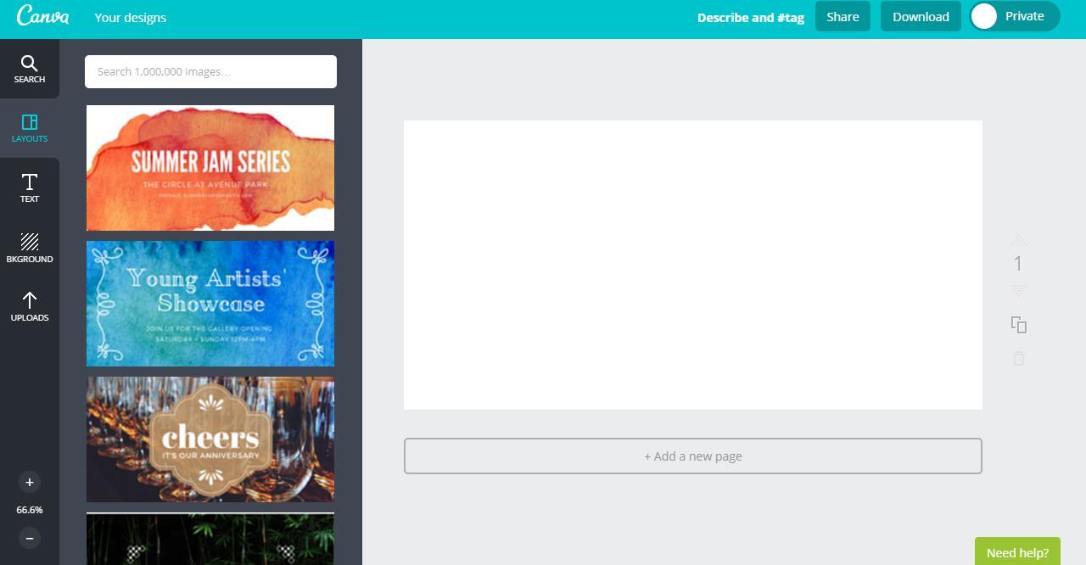Focus the image search field
This screenshot has height=565, width=1086.
pyautogui.click(x=210, y=71)
